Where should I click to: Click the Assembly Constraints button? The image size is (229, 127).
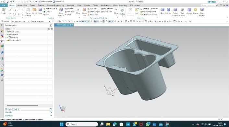149,9
